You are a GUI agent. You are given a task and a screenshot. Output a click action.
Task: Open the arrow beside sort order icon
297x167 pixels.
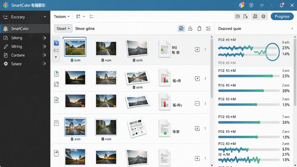[84, 17]
